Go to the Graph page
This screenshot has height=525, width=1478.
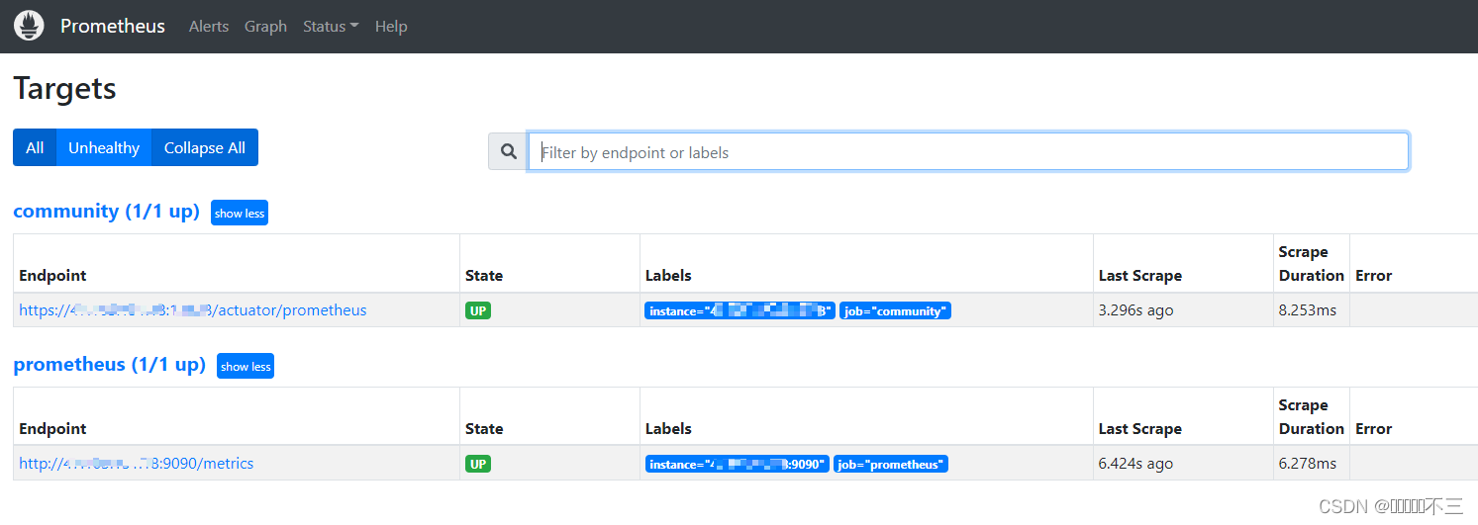point(265,27)
